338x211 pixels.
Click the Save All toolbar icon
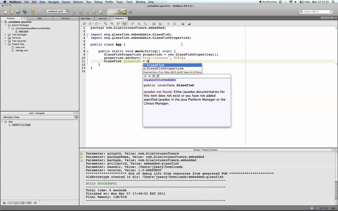pyautogui.click(x=25, y=12)
